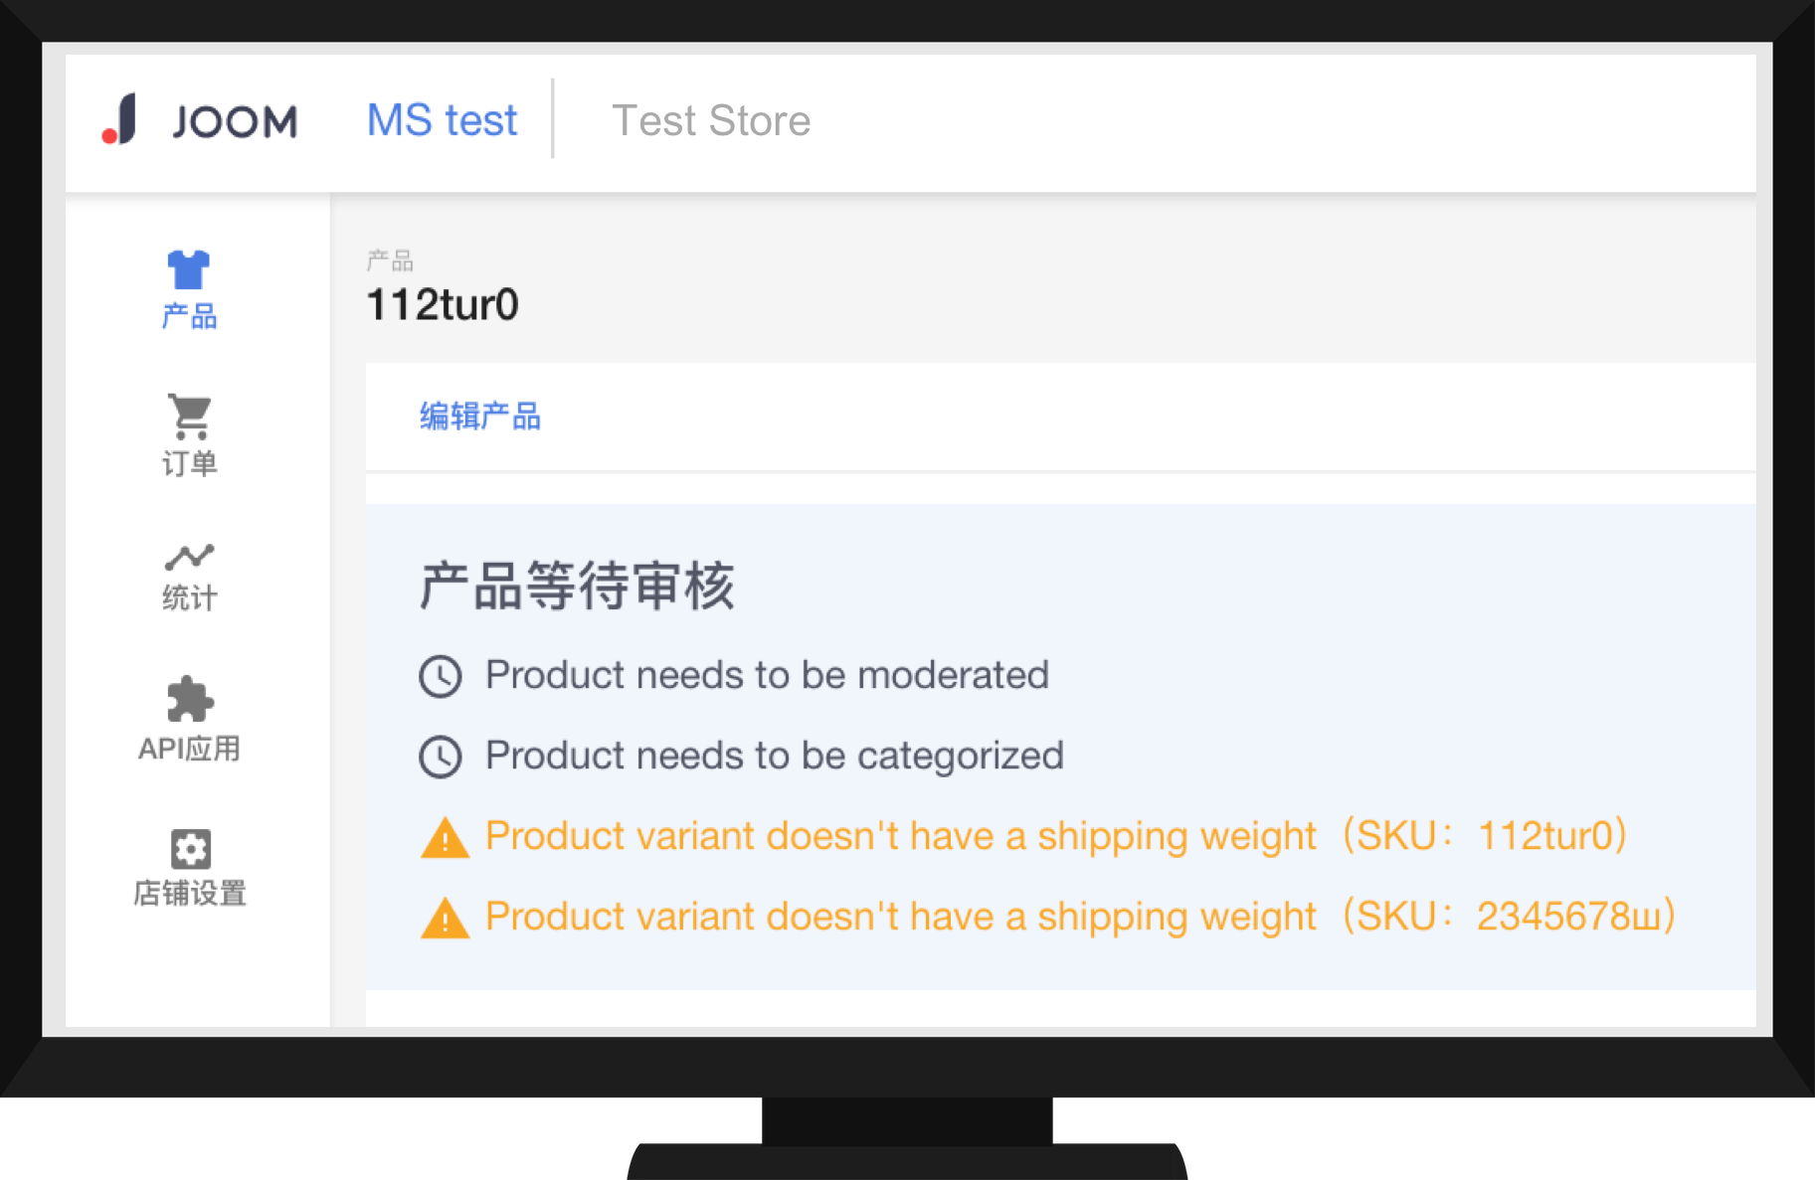Click clock icon beside categorization message
1815x1180 pixels.
(x=442, y=756)
